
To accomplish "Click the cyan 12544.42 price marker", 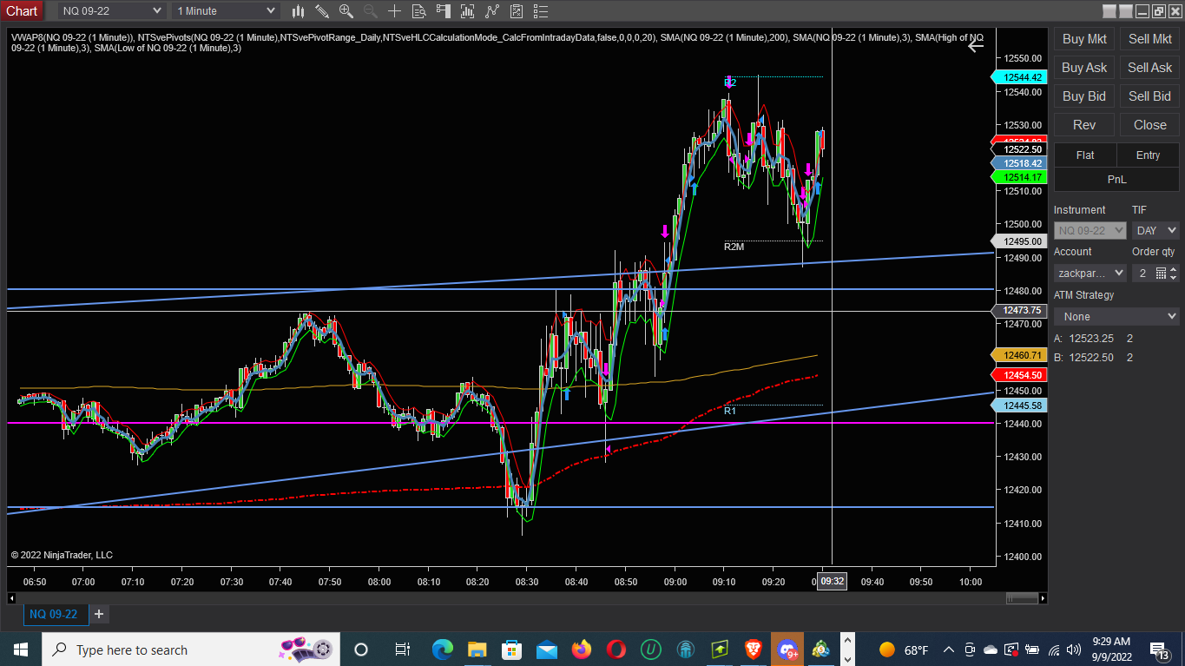I will click(x=1019, y=77).
